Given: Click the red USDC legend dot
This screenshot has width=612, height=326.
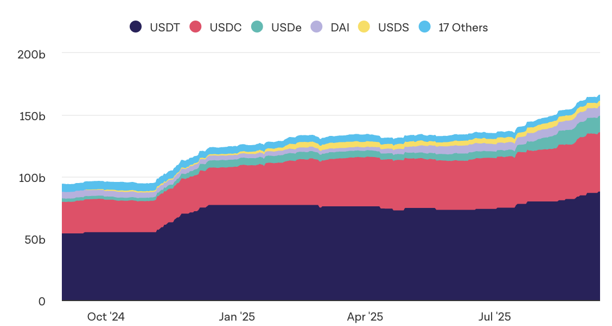Looking at the screenshot, I should coord(196,27).
